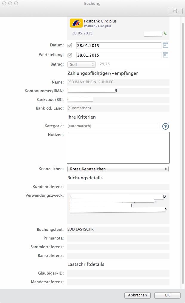Click the Bank od. Land field
This screenshot has height=303, width=185.
tap(118, 108)
